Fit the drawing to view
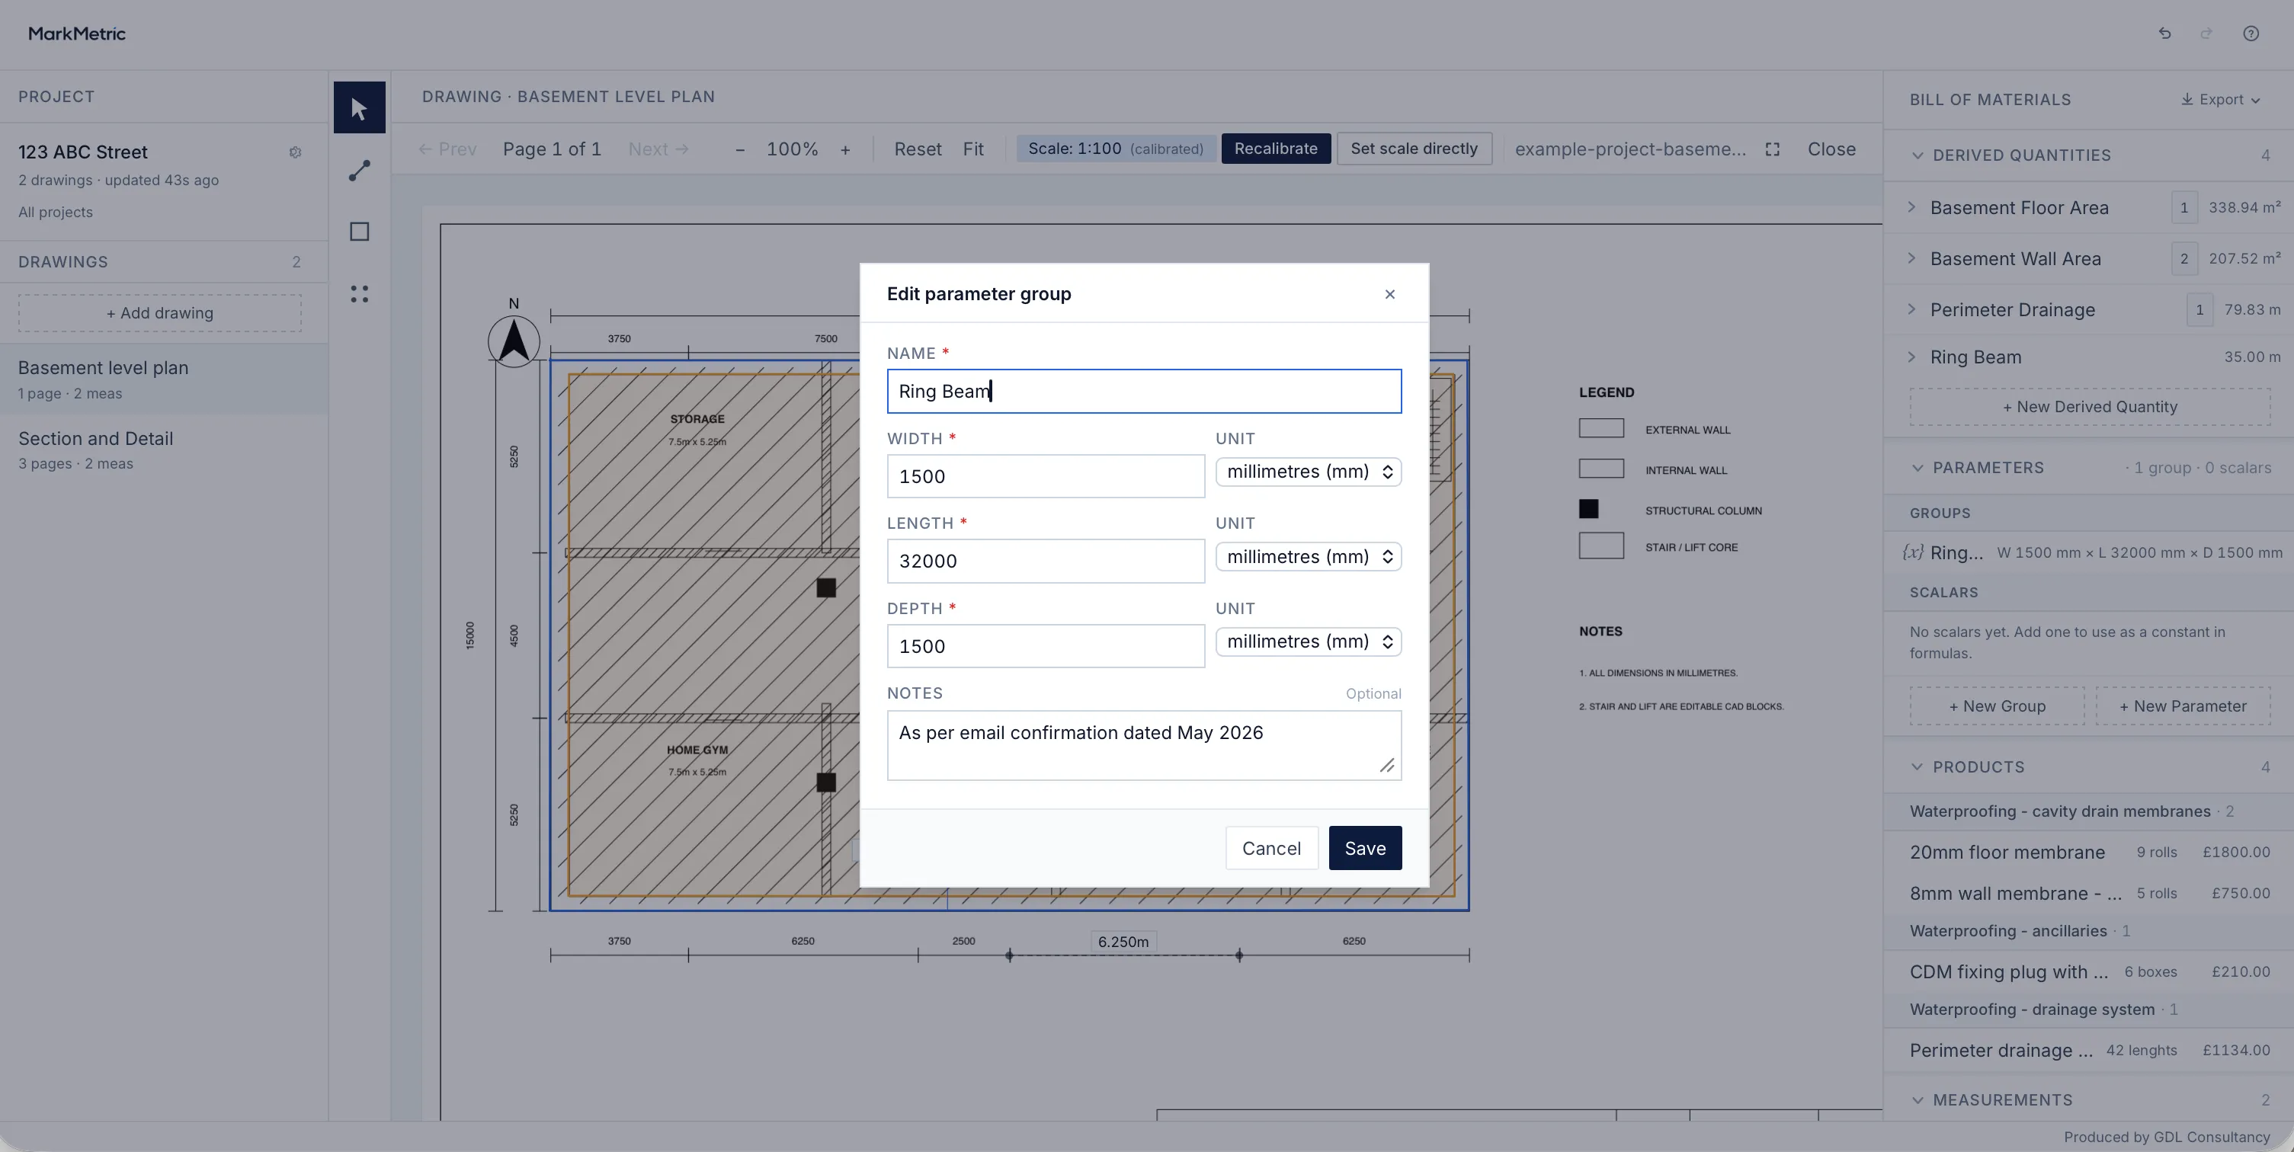2294x1152 pixels. [972, 149]
